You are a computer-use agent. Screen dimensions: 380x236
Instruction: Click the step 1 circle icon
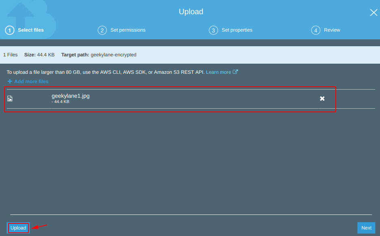[10, 30]
